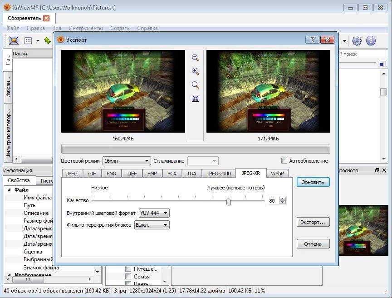Click the fit-to-window icon in Export

(195, 98)
